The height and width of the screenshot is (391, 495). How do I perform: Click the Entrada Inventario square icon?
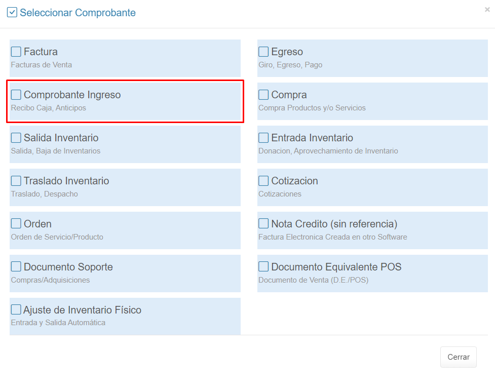click(263, 138)
